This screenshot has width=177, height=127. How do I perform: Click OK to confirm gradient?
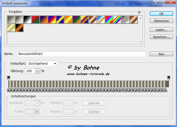coord(161,14)
